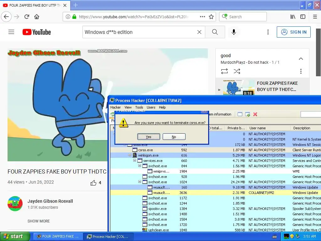Switch to FOUR ZAPPIES taskbar button
The height and width of the screenshot is (241, 321).
[x=58, y=236]
